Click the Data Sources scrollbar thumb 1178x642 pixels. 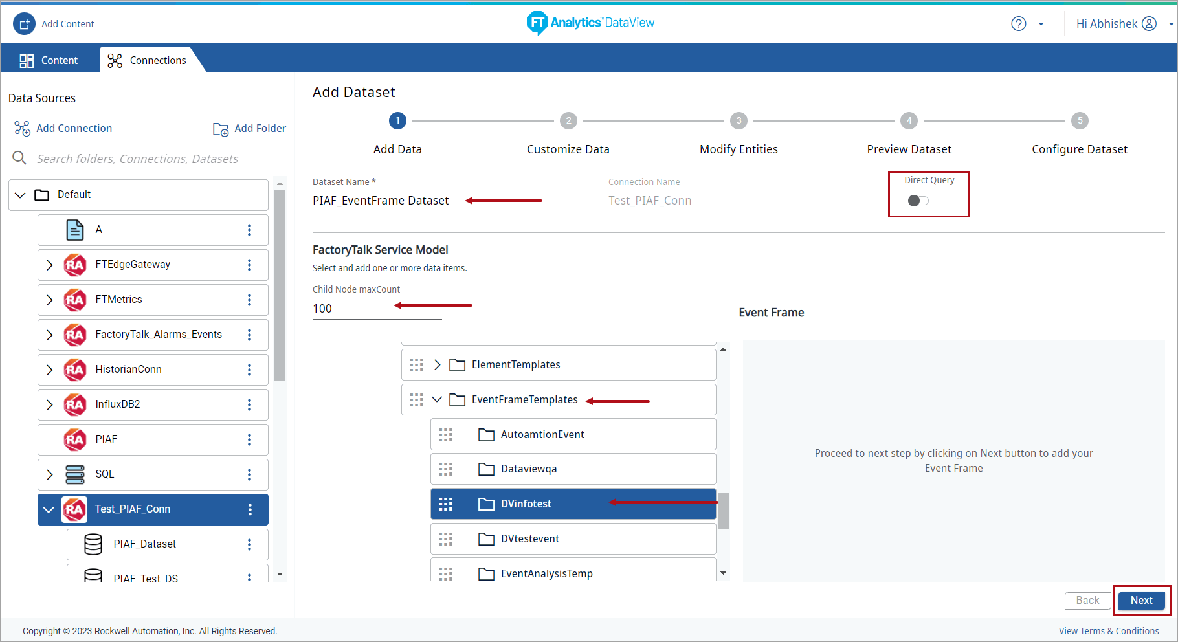coord(280,285)
